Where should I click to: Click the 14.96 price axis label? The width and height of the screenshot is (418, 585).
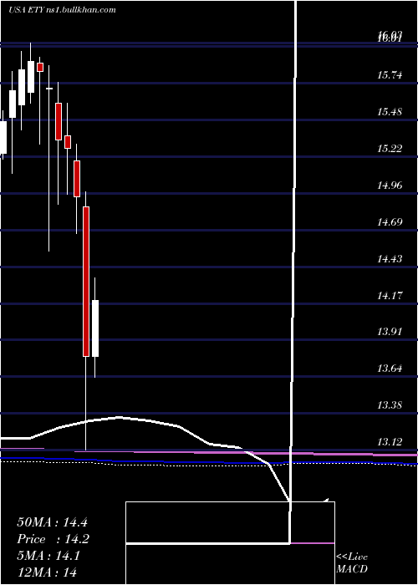(390, 185)
